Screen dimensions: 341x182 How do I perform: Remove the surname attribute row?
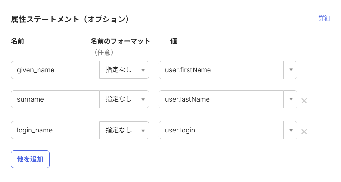coord(304,101)
